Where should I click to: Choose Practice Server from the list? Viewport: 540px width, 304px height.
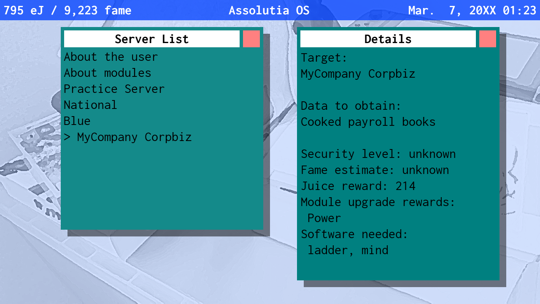point(114,89)
